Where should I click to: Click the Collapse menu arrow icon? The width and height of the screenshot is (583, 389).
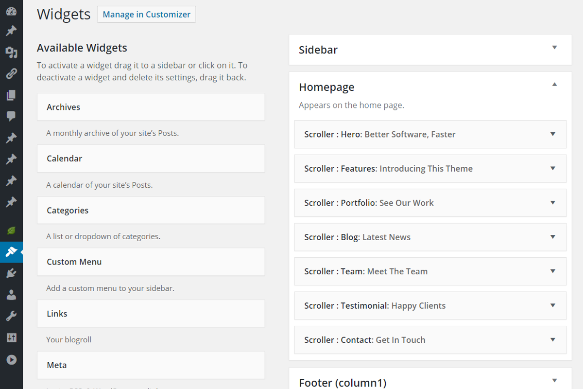[11, 360]
